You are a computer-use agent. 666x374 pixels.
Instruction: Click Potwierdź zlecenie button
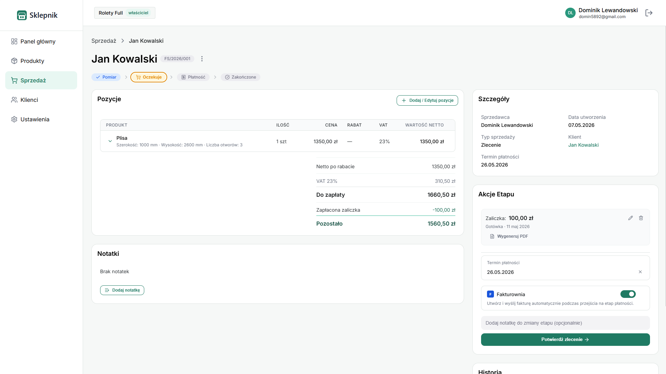coord(565,340)
